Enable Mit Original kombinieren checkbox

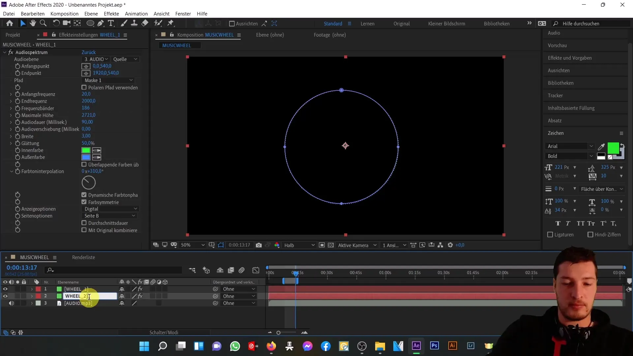point(84,230)
